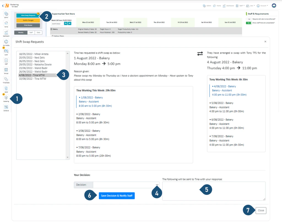Screen dimensions: 282x224
Task: Click the cloud upload icon in header
Action: [274, 5]
